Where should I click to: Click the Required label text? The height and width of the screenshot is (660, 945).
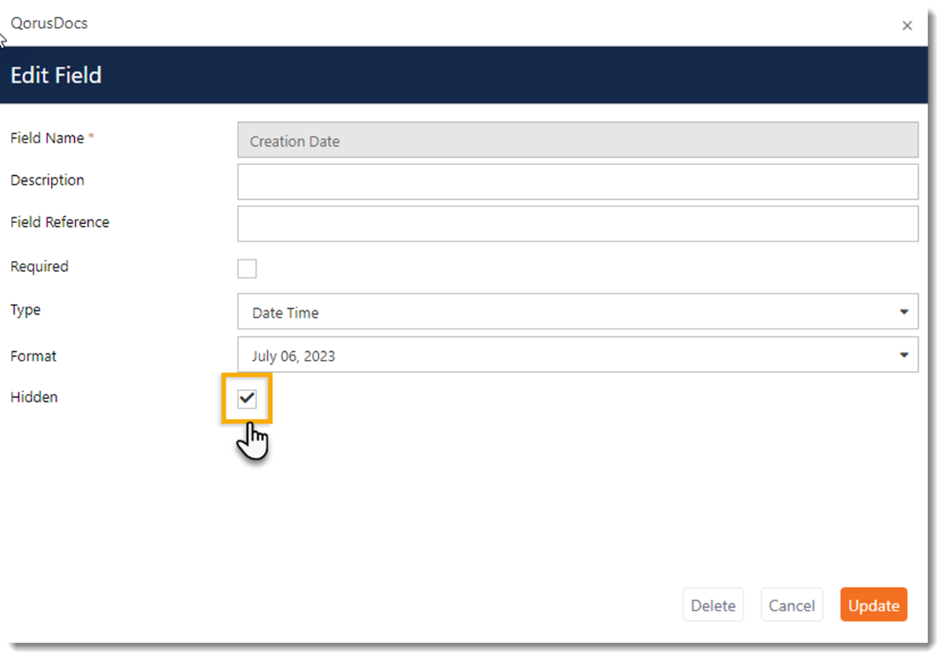[39, 267]
